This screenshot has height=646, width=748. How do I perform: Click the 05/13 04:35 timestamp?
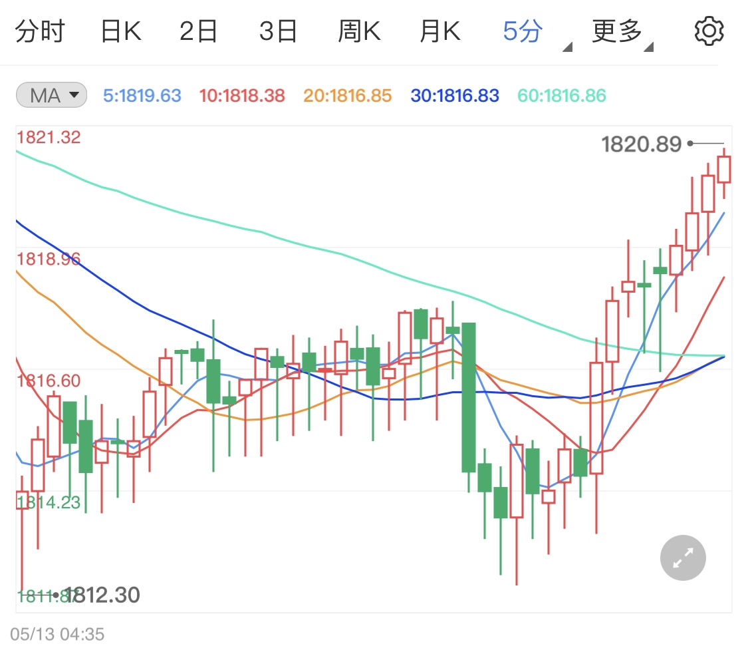coord(57,634)
